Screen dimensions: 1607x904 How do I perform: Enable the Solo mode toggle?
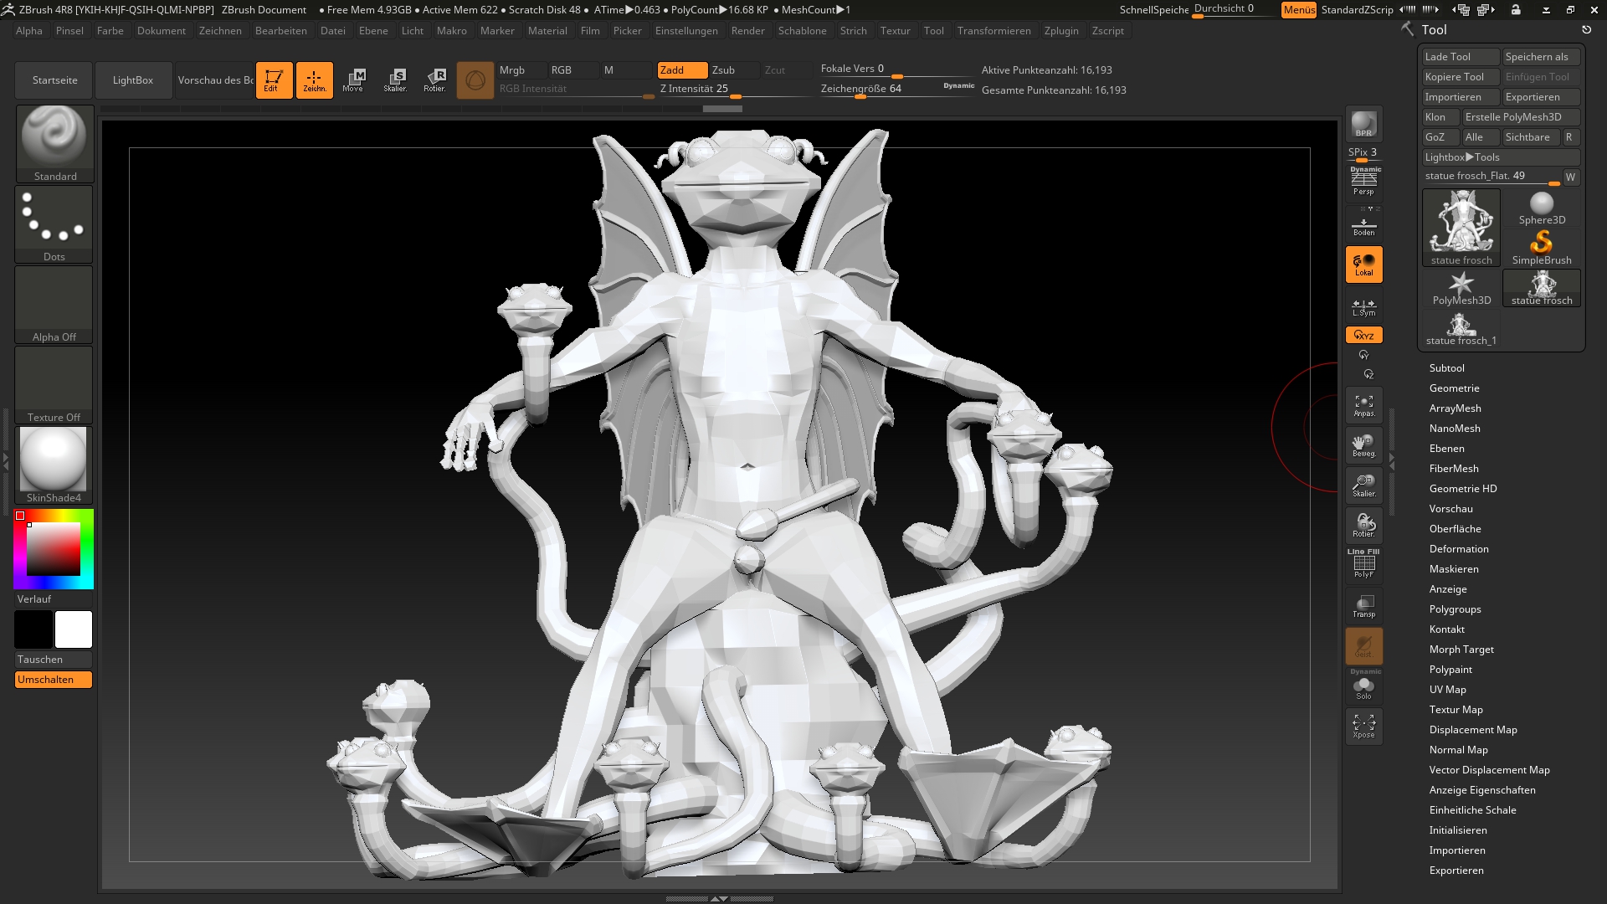1363,688
